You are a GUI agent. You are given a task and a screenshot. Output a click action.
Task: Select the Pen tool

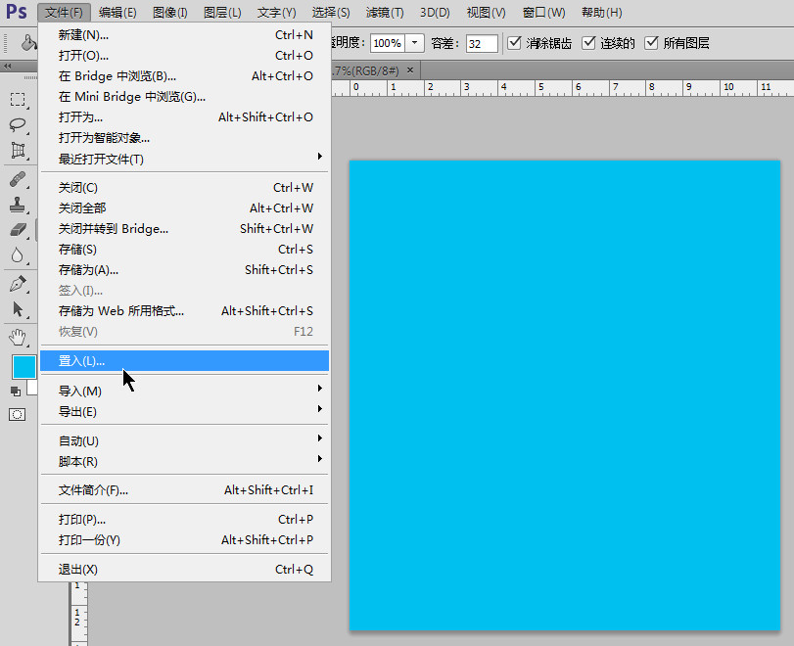point(18,284)
